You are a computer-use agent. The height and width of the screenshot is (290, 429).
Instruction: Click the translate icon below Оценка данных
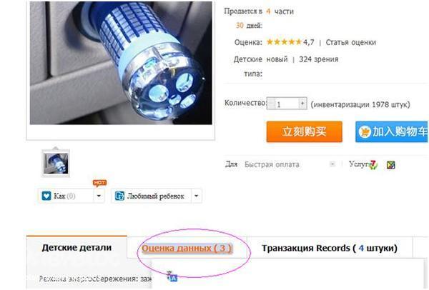pyautogui.click(x=172, y=277)
